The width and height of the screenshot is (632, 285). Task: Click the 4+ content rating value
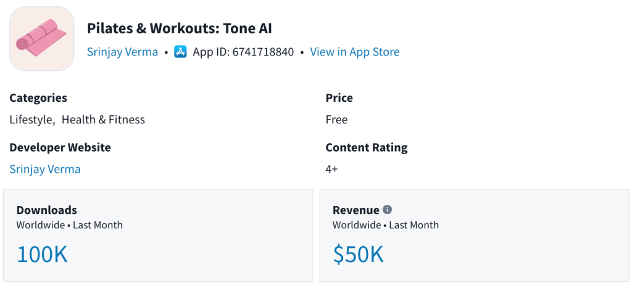coord(331,169)
